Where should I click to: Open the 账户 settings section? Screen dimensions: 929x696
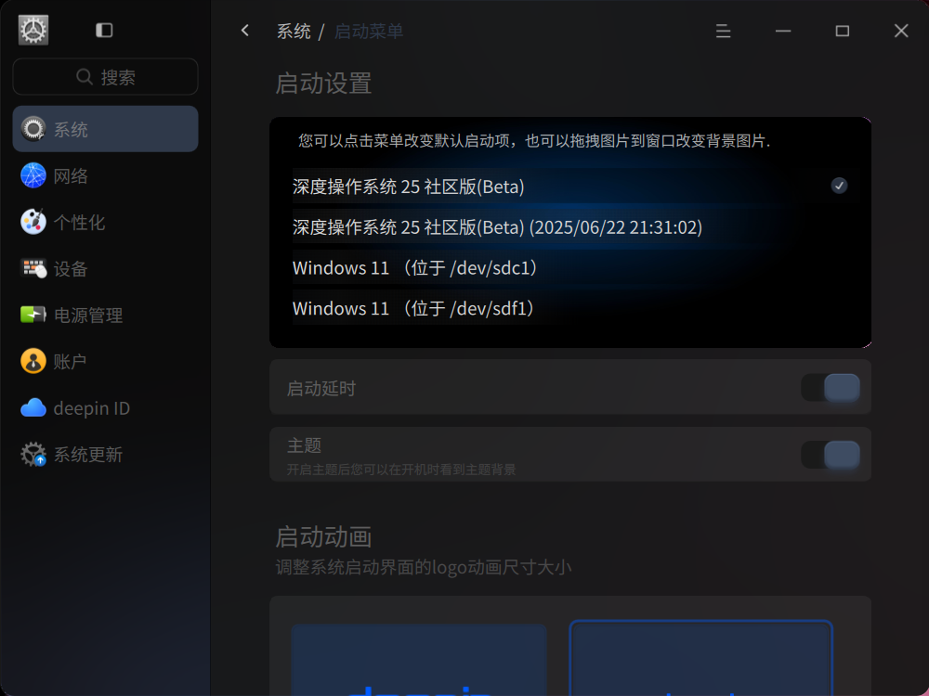point(106,361)
